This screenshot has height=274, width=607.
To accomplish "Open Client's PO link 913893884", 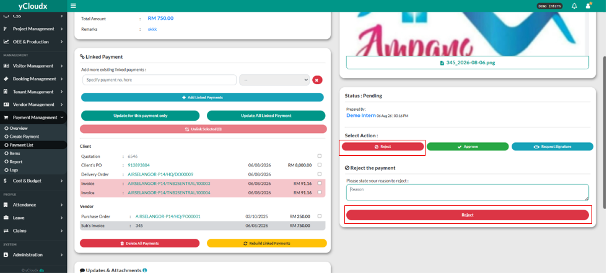I will point(139,165).
